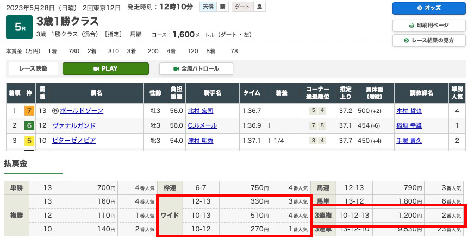Click body weight 500 (+2)
Screen dimensions: 468x240
pos(370,111)
